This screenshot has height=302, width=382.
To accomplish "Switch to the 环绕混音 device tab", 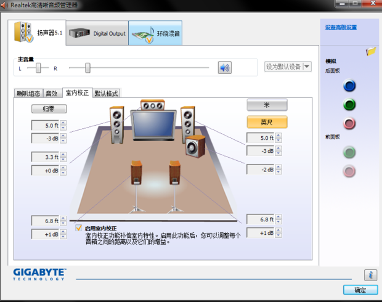I will coord(155,33).
